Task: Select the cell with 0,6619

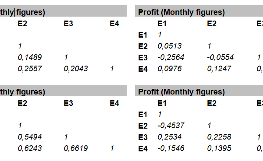Action: coord(76,148)
